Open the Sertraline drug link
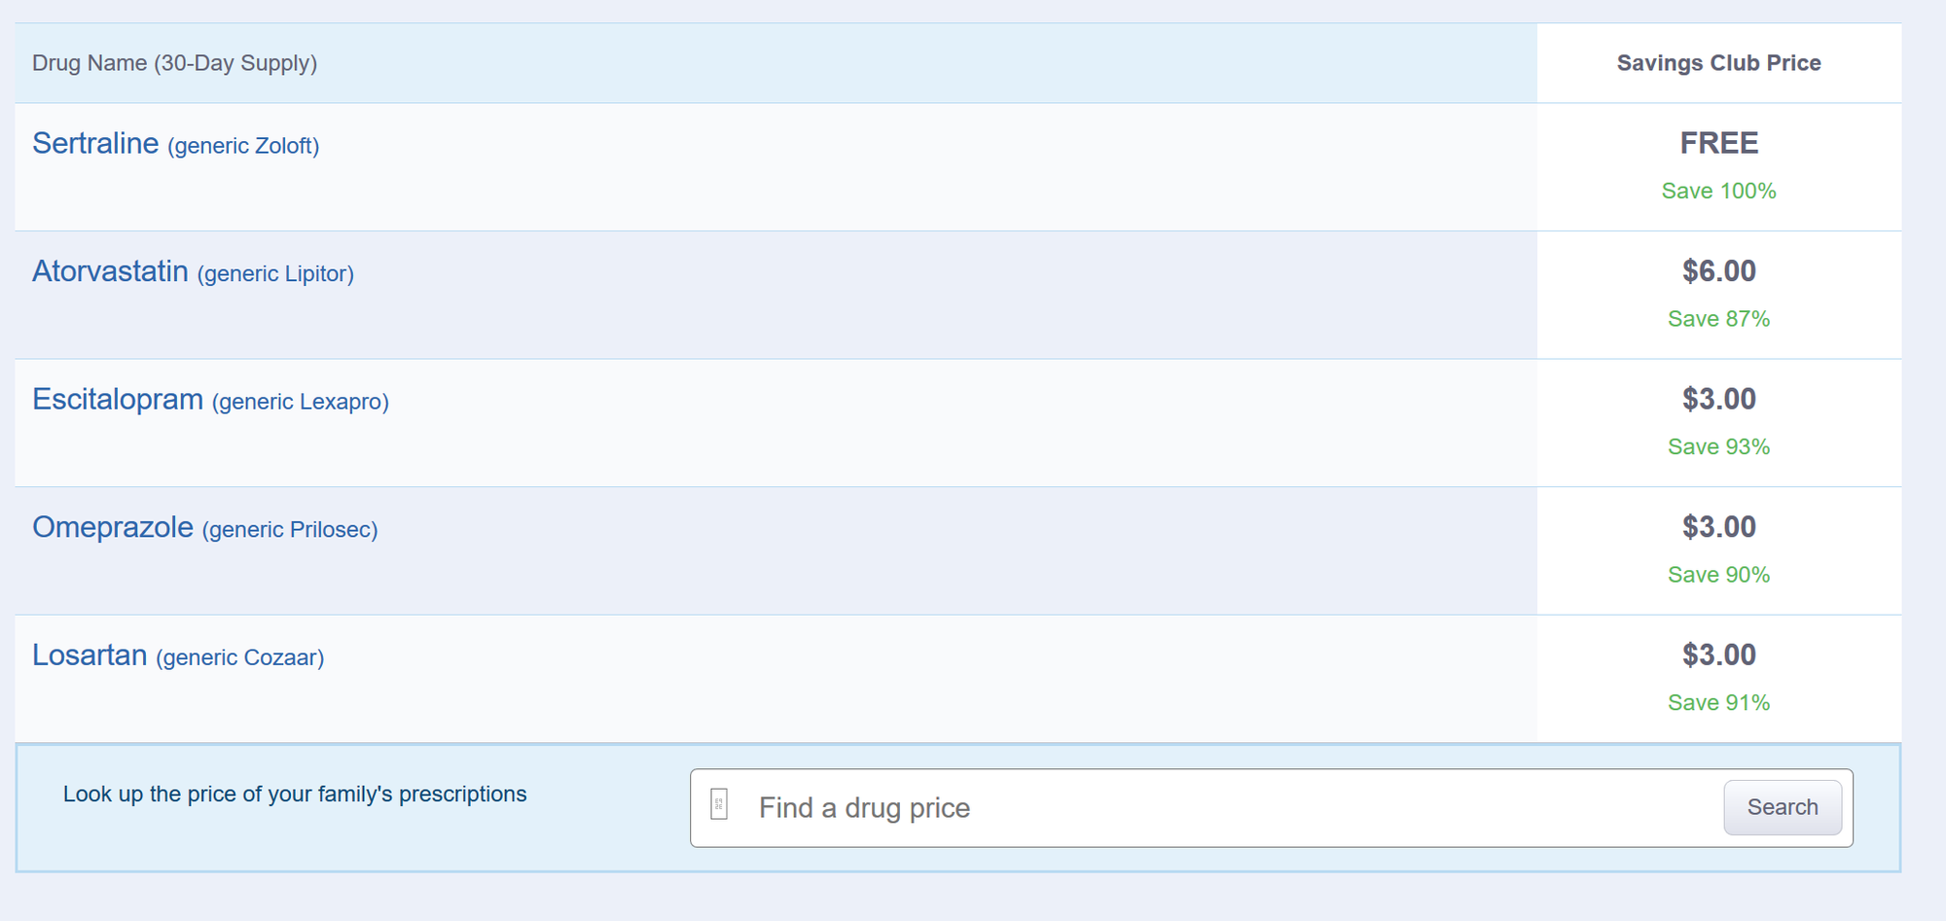 coord(95,143)
